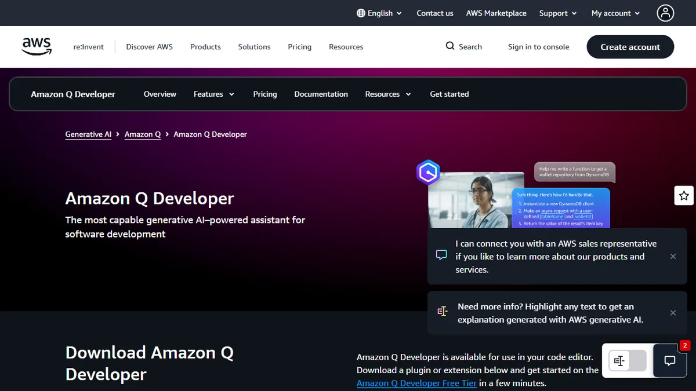Click the 'Sure thing' blue response bubble
The width and height of the screenshot is (696, 391).
pyautogui.click(x=561, y=208)
